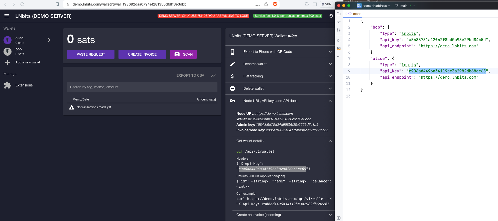Screen dimensions: 498x221
Task: Open IDE more tool windows ellipsis
Action: pyautogui.click(x=339, y=57)
